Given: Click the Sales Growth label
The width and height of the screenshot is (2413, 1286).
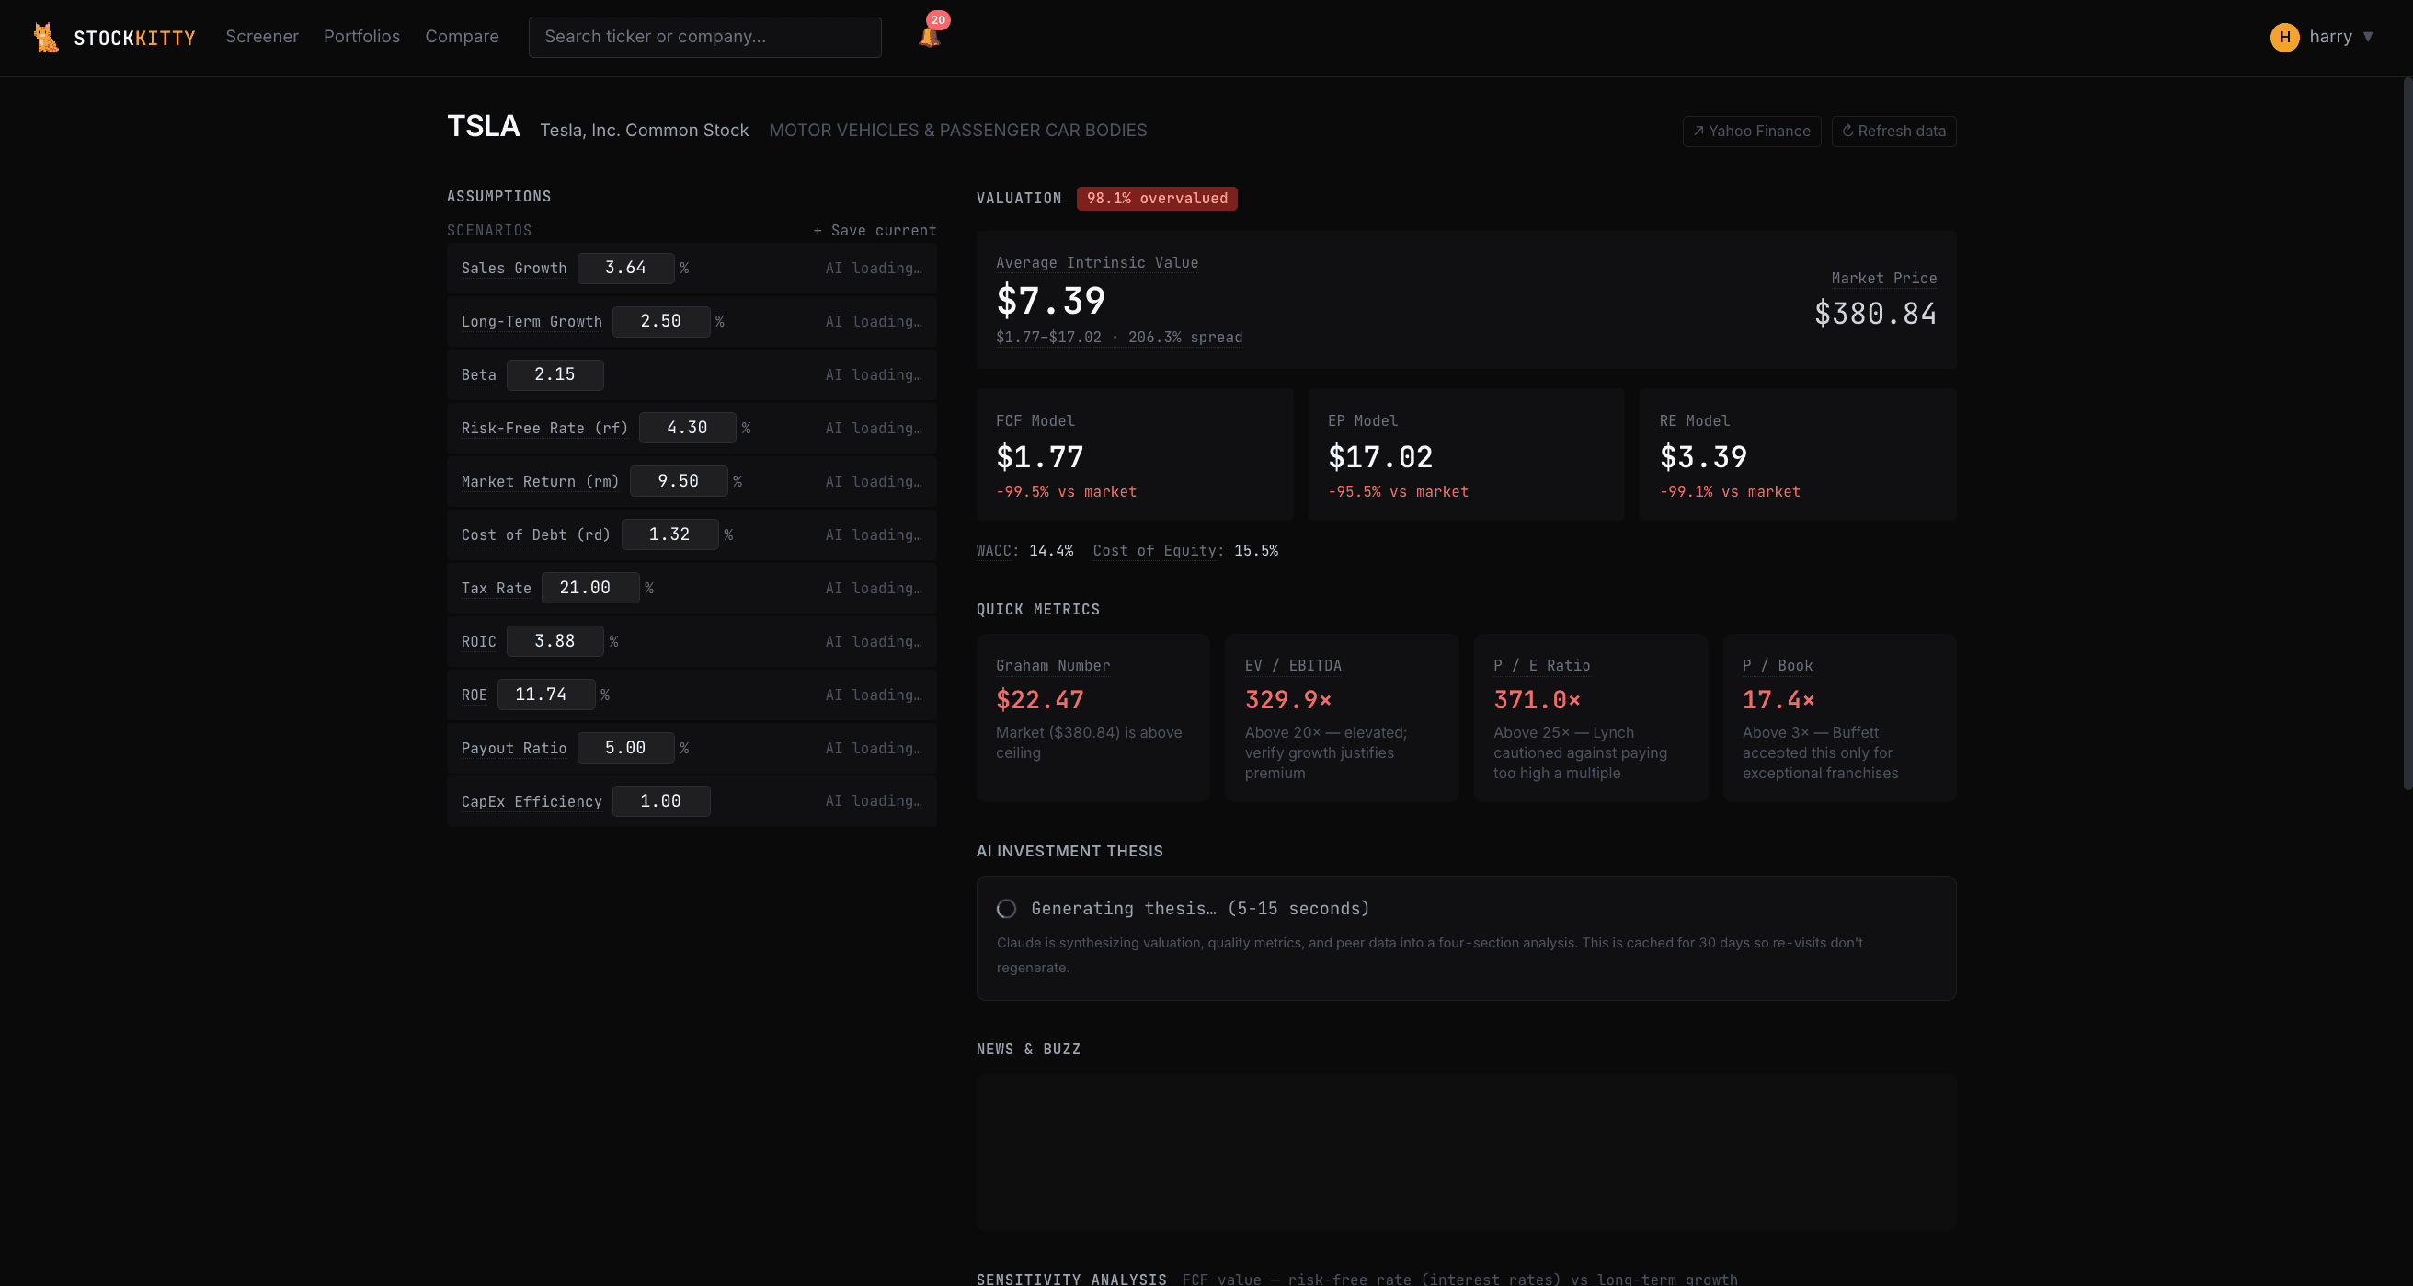Looking at the screenshot, I should [513, 269].
